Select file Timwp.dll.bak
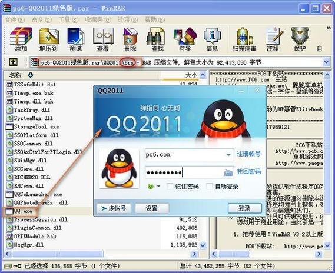The height and width of the screenshot is (273, 335). (29, 101)
